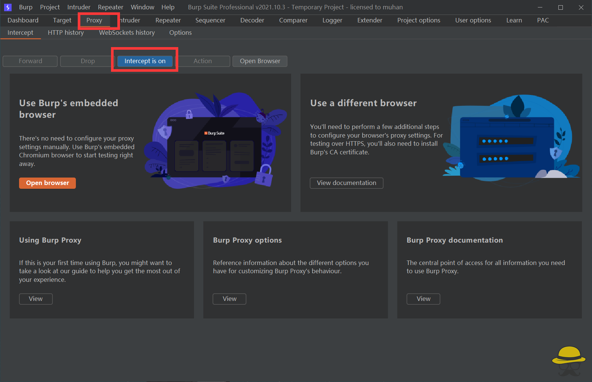592x382 pixels.
Task: Click View under Using Burp Proxy
Action: [x=36, y=299]
